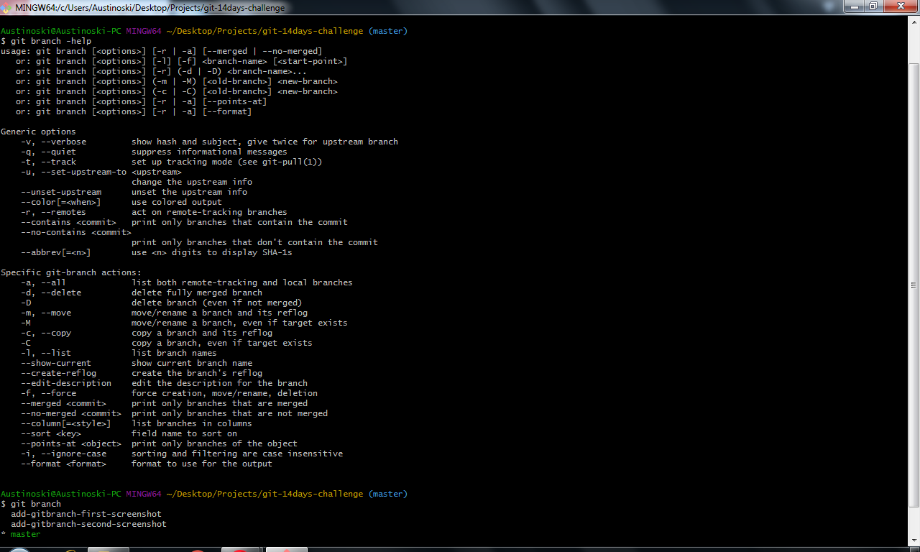The width and height of the screenshot is (920, 552).
Task: Click the '-d, --delete' option
Action: pos(51,293)
